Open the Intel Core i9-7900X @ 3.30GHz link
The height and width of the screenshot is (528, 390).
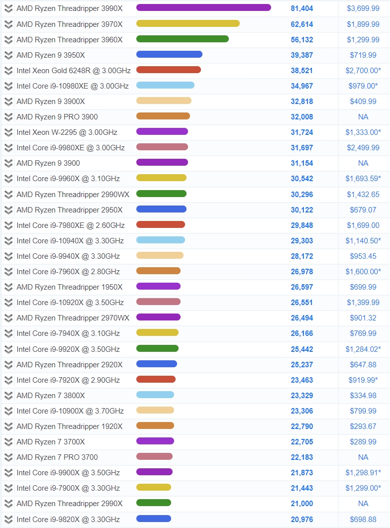(68, 488)
